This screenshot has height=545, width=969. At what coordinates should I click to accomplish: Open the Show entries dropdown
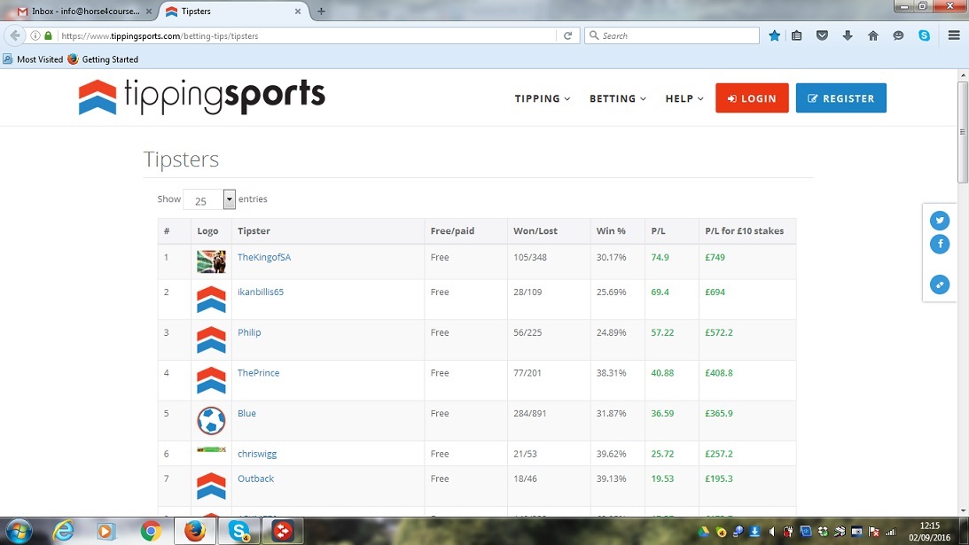[209, 199]
